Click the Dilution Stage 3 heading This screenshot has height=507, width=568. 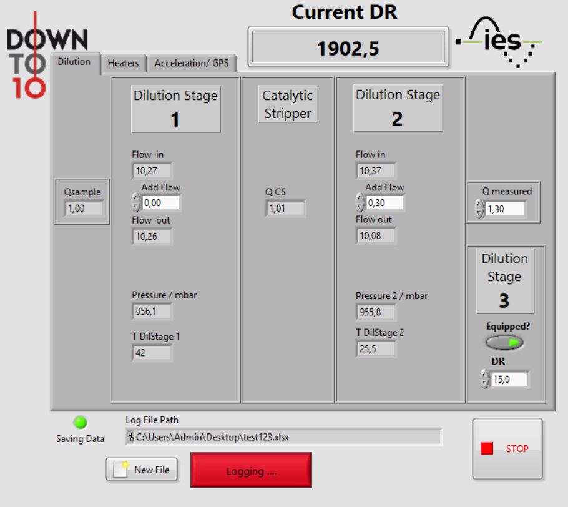pos(504,281)
